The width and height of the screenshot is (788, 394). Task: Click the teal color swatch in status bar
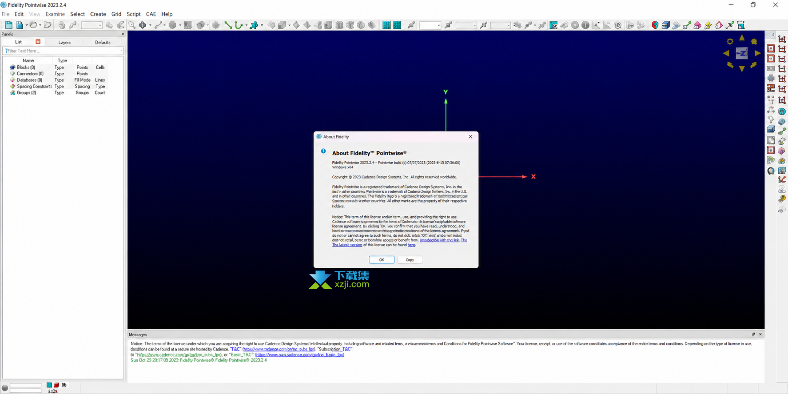pos(49,385)
